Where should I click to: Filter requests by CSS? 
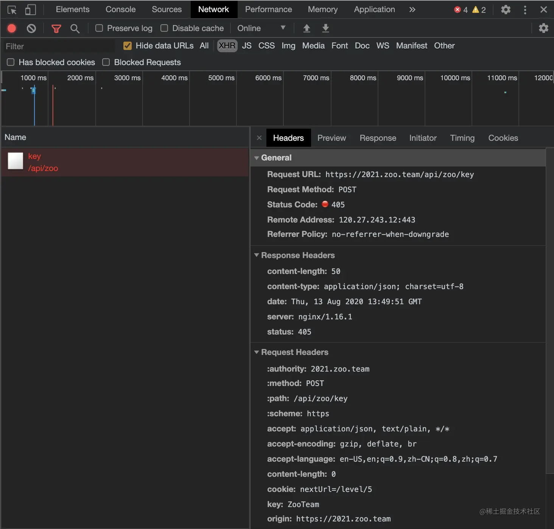267,46
